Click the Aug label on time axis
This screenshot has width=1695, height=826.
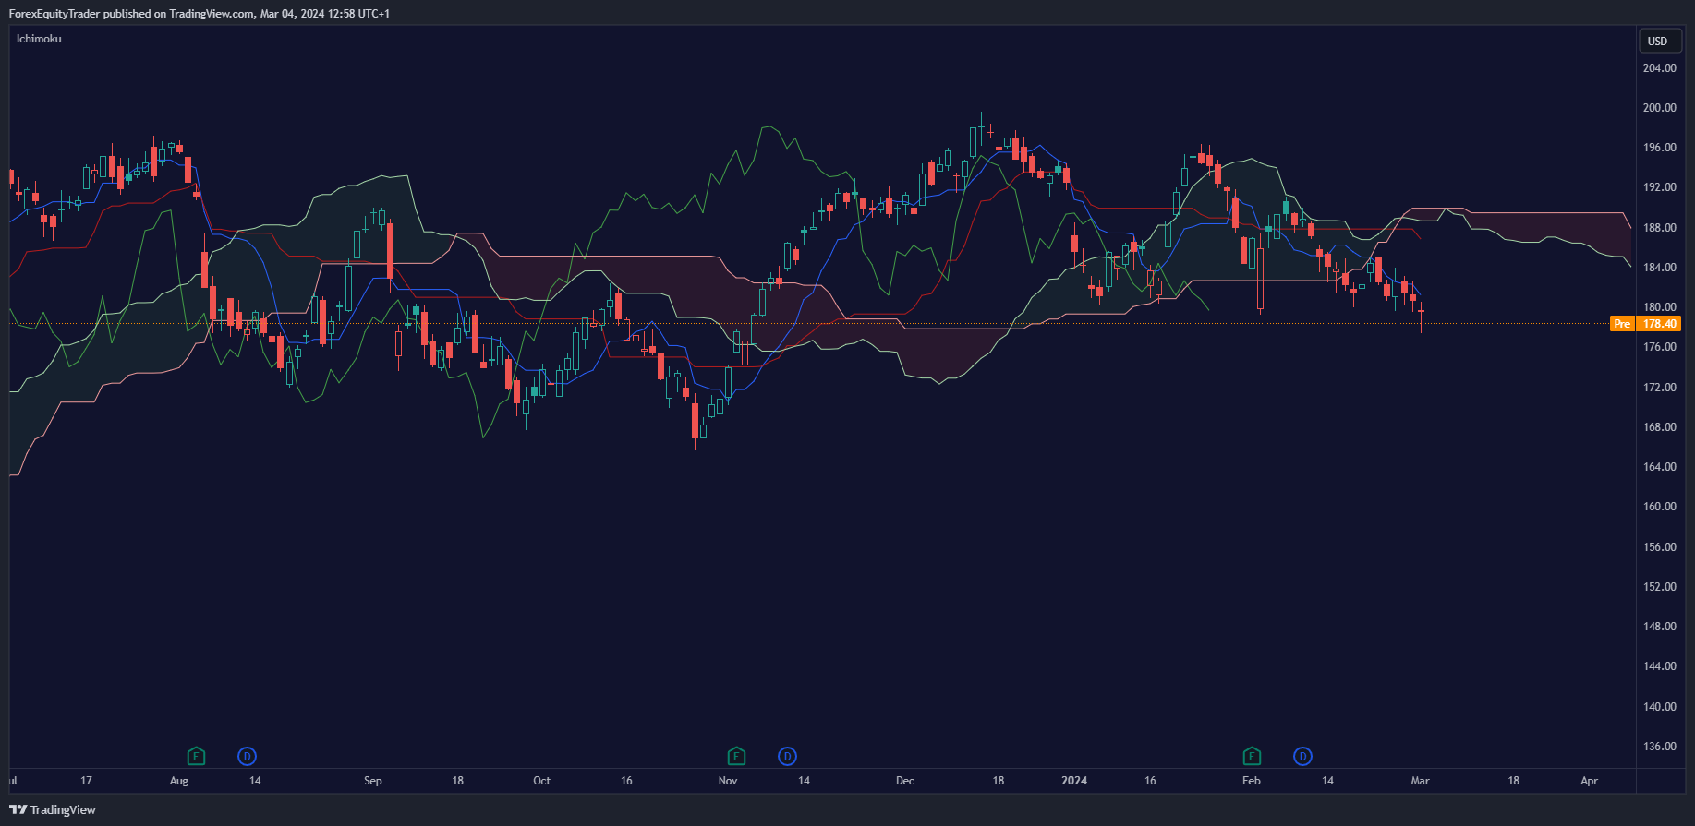[179, 781]
